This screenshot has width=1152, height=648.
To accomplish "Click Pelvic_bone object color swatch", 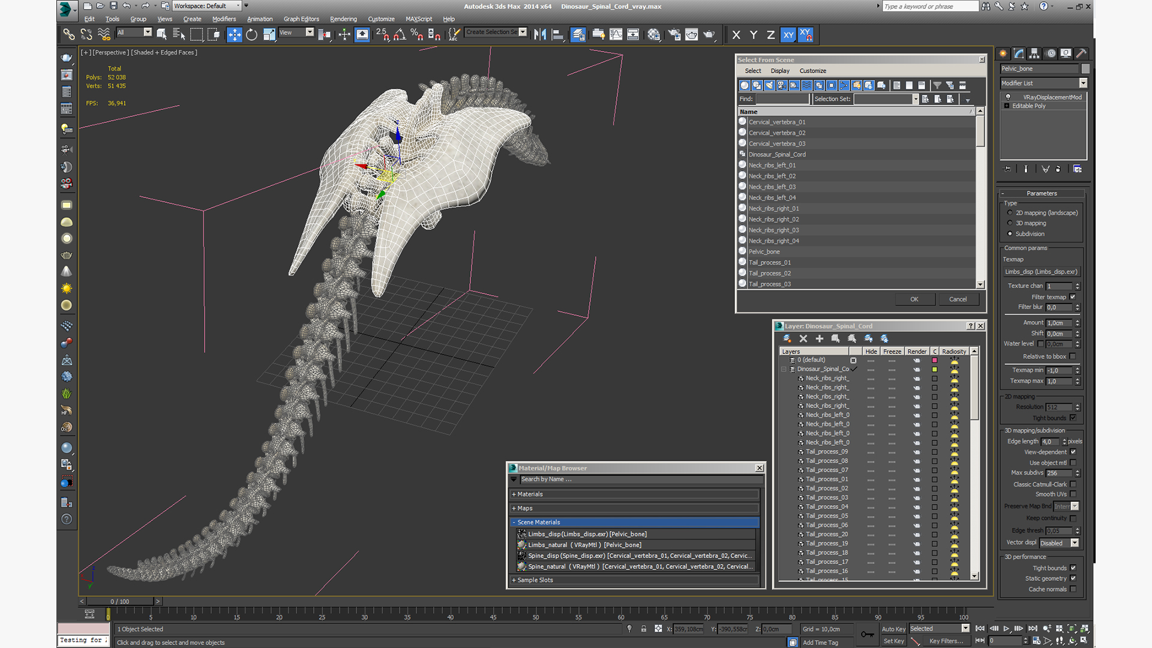I will pyautogui.click(x=1085, y=69).
